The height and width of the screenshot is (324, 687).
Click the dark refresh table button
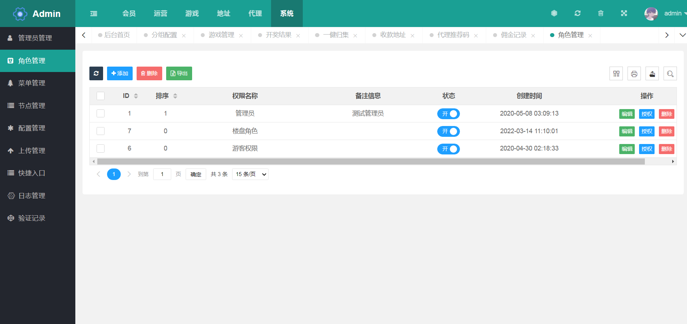(x=96, y=73)
